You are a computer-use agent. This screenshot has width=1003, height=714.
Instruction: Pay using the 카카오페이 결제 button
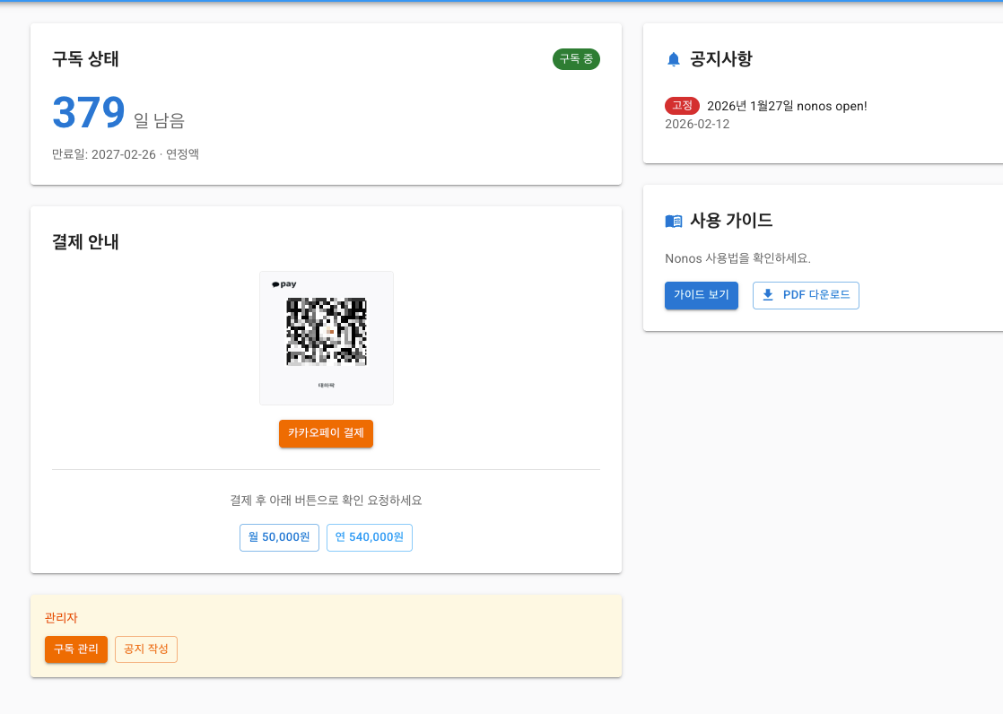(x=326, y=433)
